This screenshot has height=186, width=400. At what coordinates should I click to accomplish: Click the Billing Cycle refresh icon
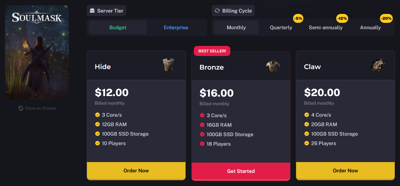[217, 11]
